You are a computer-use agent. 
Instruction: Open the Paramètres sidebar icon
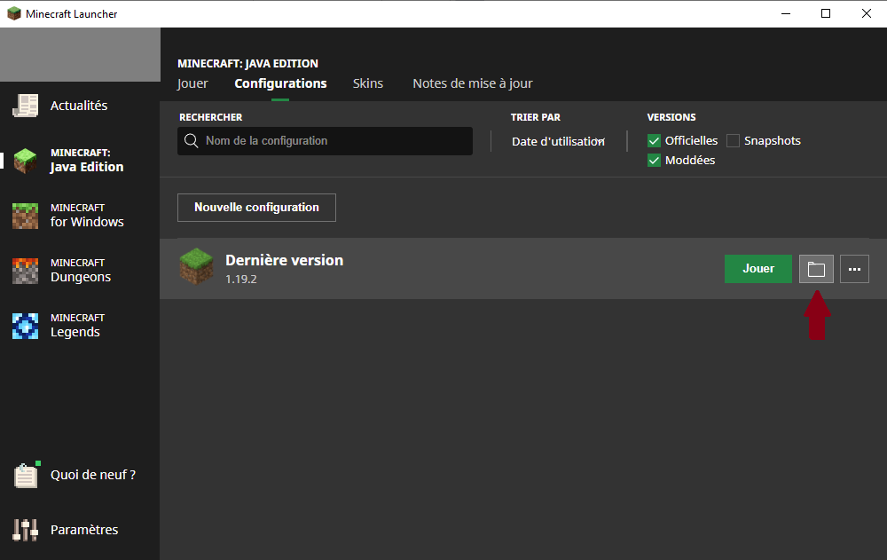coord(26,530)
